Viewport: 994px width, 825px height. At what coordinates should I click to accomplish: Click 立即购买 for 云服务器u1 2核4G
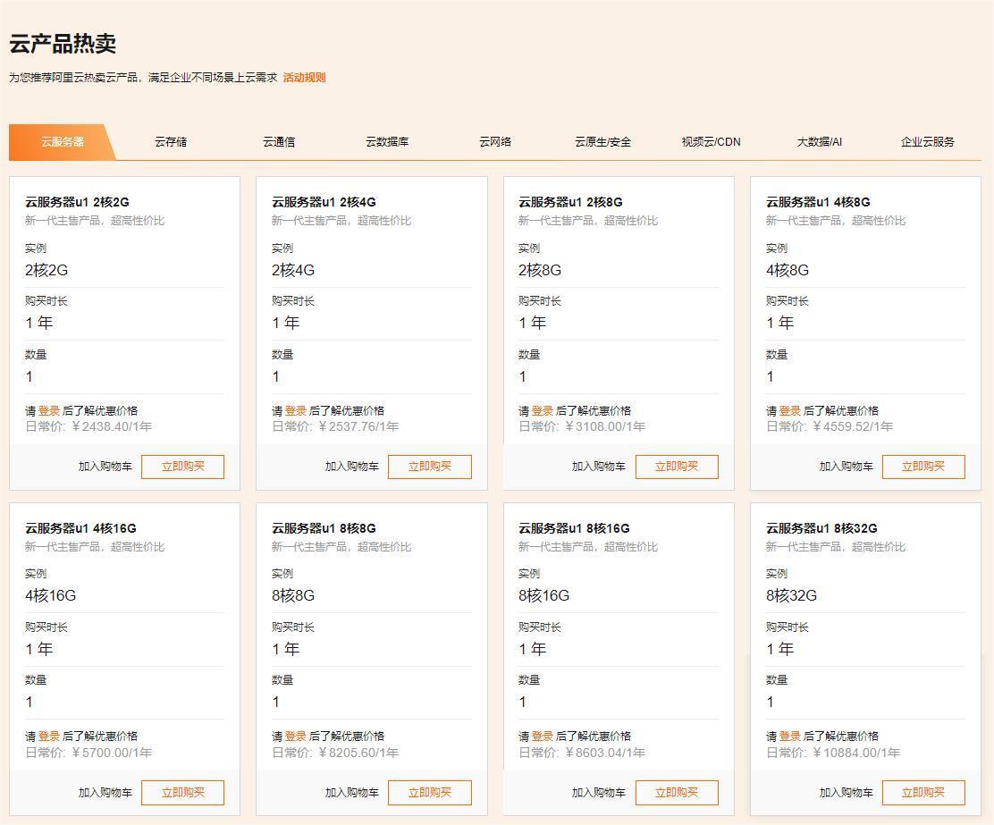pos(430,467)
